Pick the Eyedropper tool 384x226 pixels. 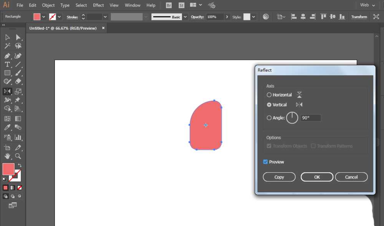click(x=7, y=128)
